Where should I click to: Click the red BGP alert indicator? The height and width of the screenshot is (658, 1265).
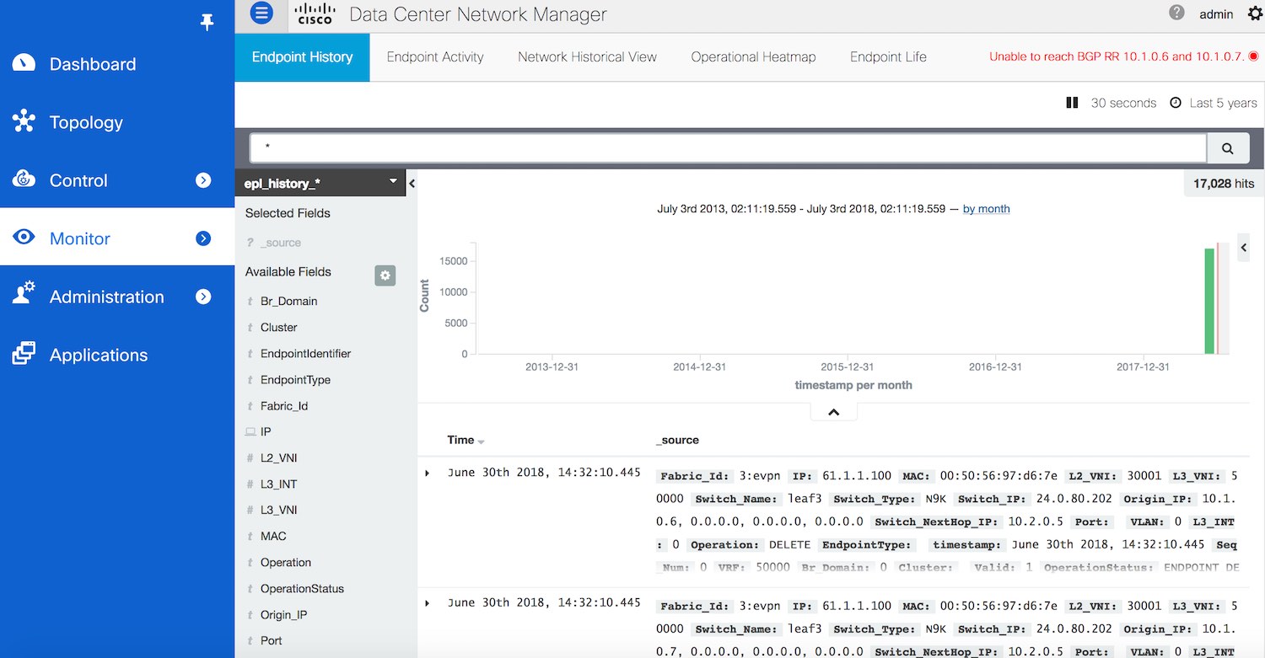1253,56
